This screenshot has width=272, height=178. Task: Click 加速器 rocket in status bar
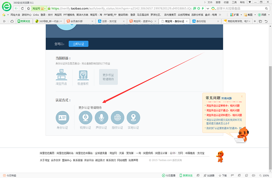[x=209, y=175]
